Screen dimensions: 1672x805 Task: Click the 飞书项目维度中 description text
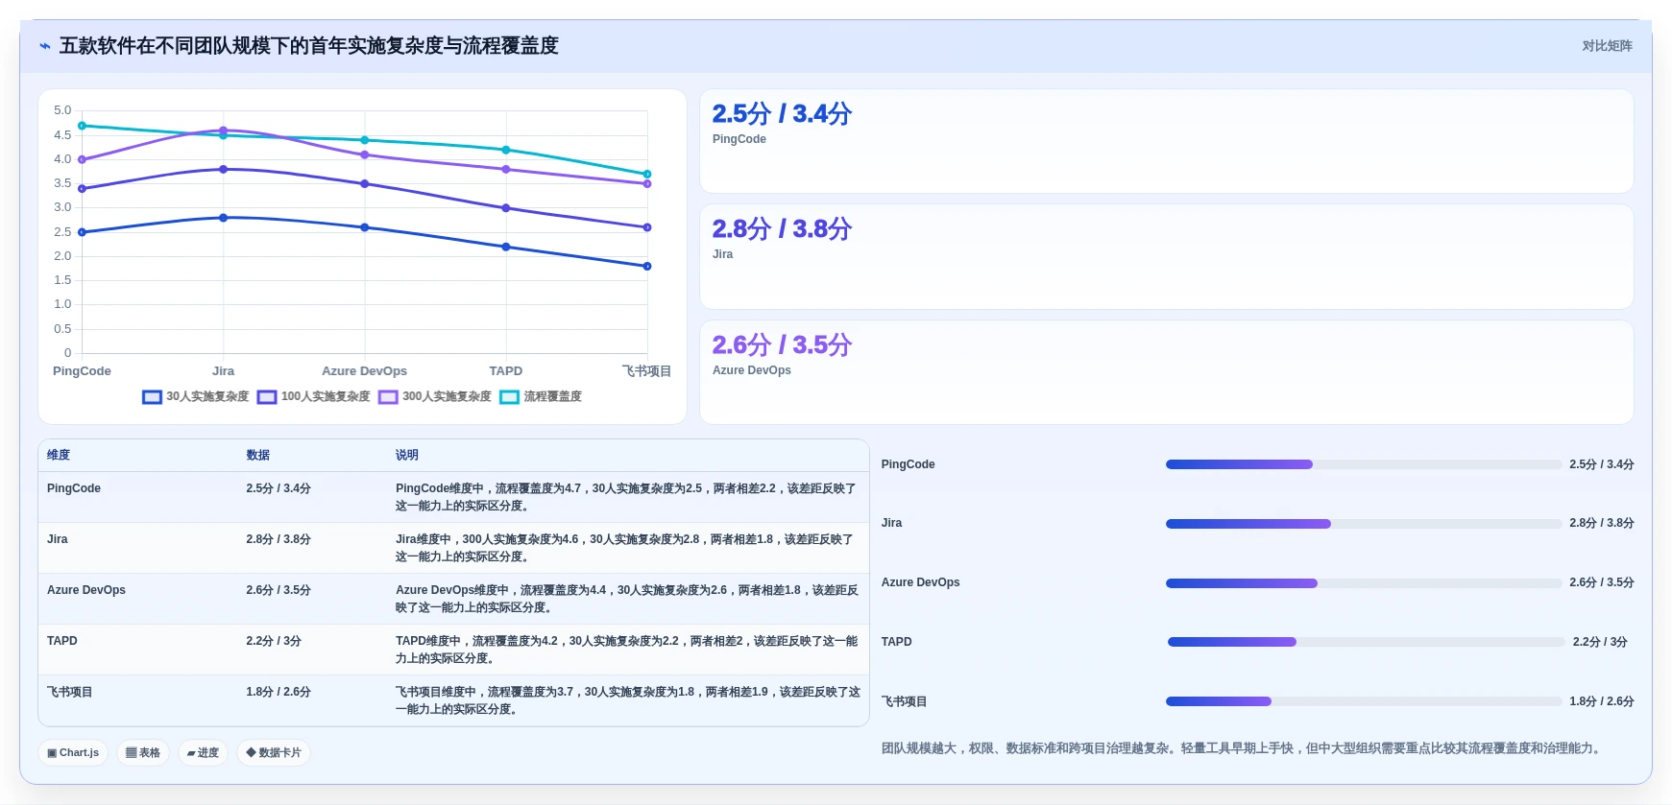pos(628,700)
